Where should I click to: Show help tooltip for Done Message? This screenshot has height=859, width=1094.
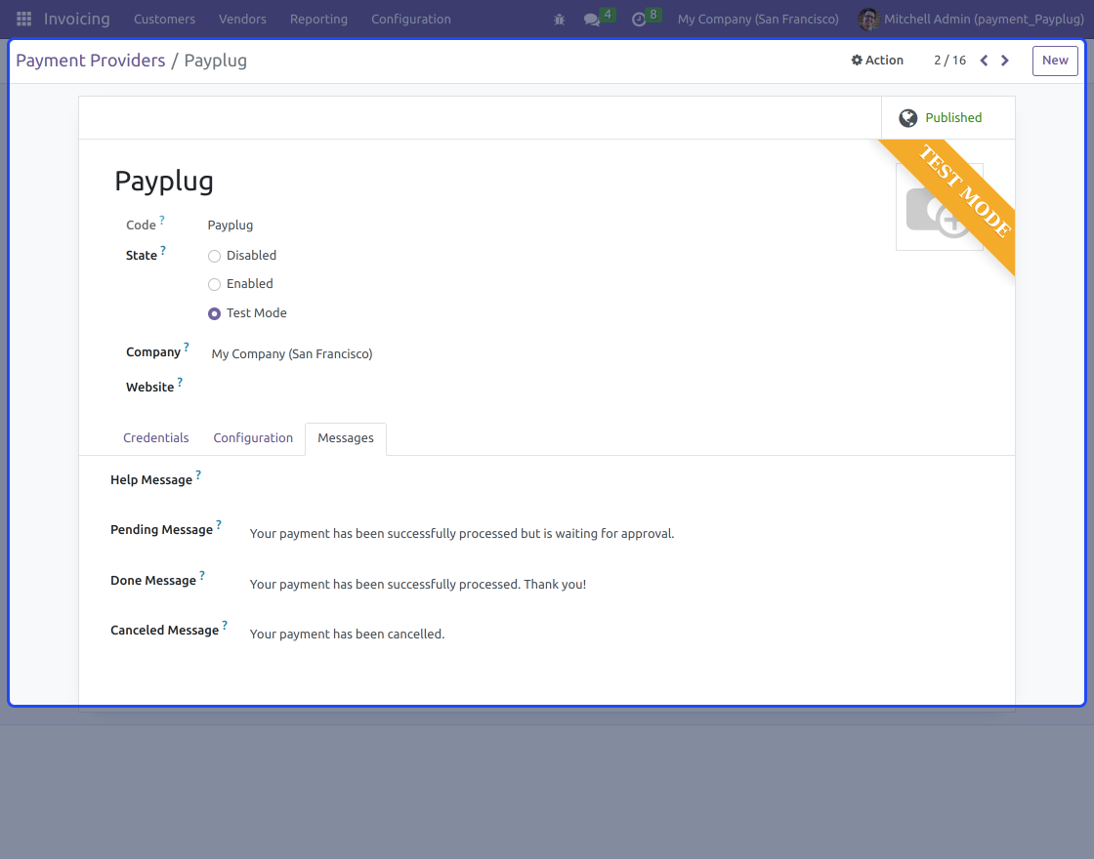[202, 575]
